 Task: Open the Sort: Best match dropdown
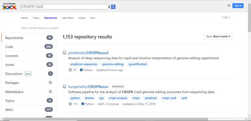218,36
